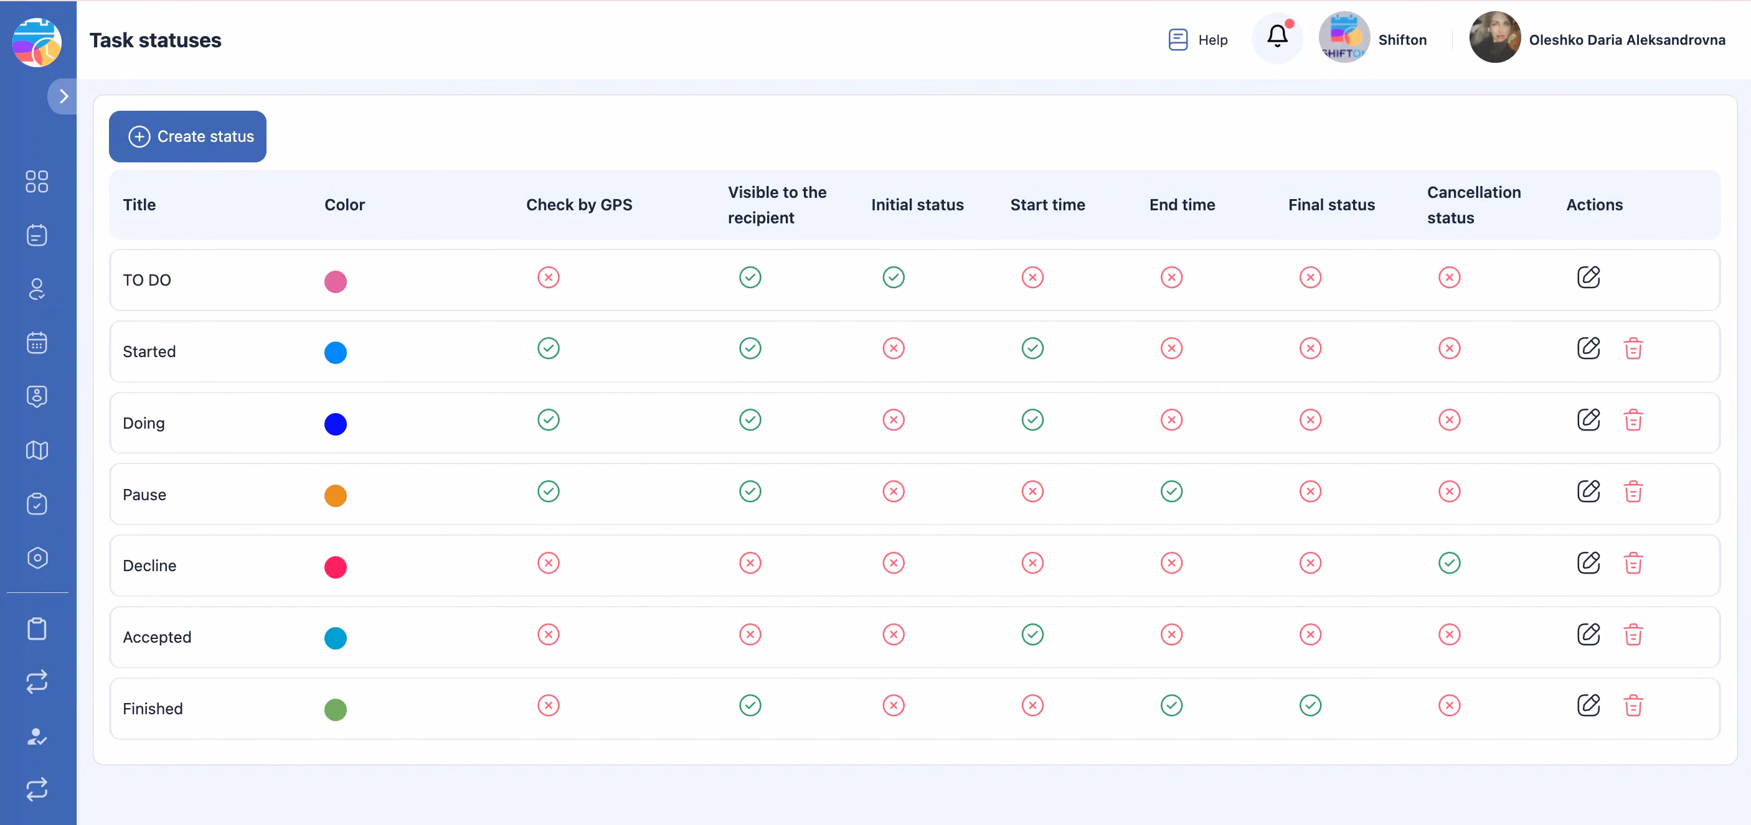Delete the Started status via trash icon
Image resolution: width=1751 pixels, height=825 pixels.
tap(1633, 348)
